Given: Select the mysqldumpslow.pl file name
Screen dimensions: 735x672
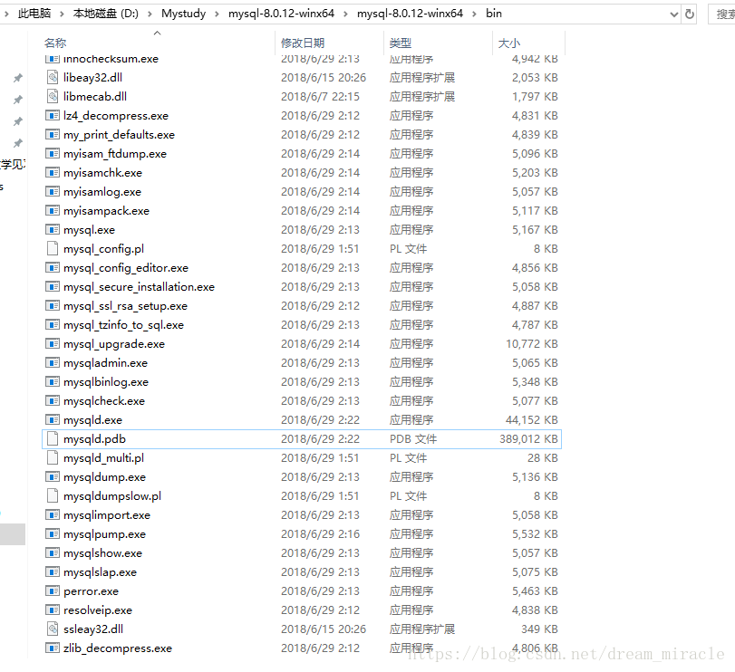Looking at the screenshot, I should pyautogui.click(x=112, y=496).
